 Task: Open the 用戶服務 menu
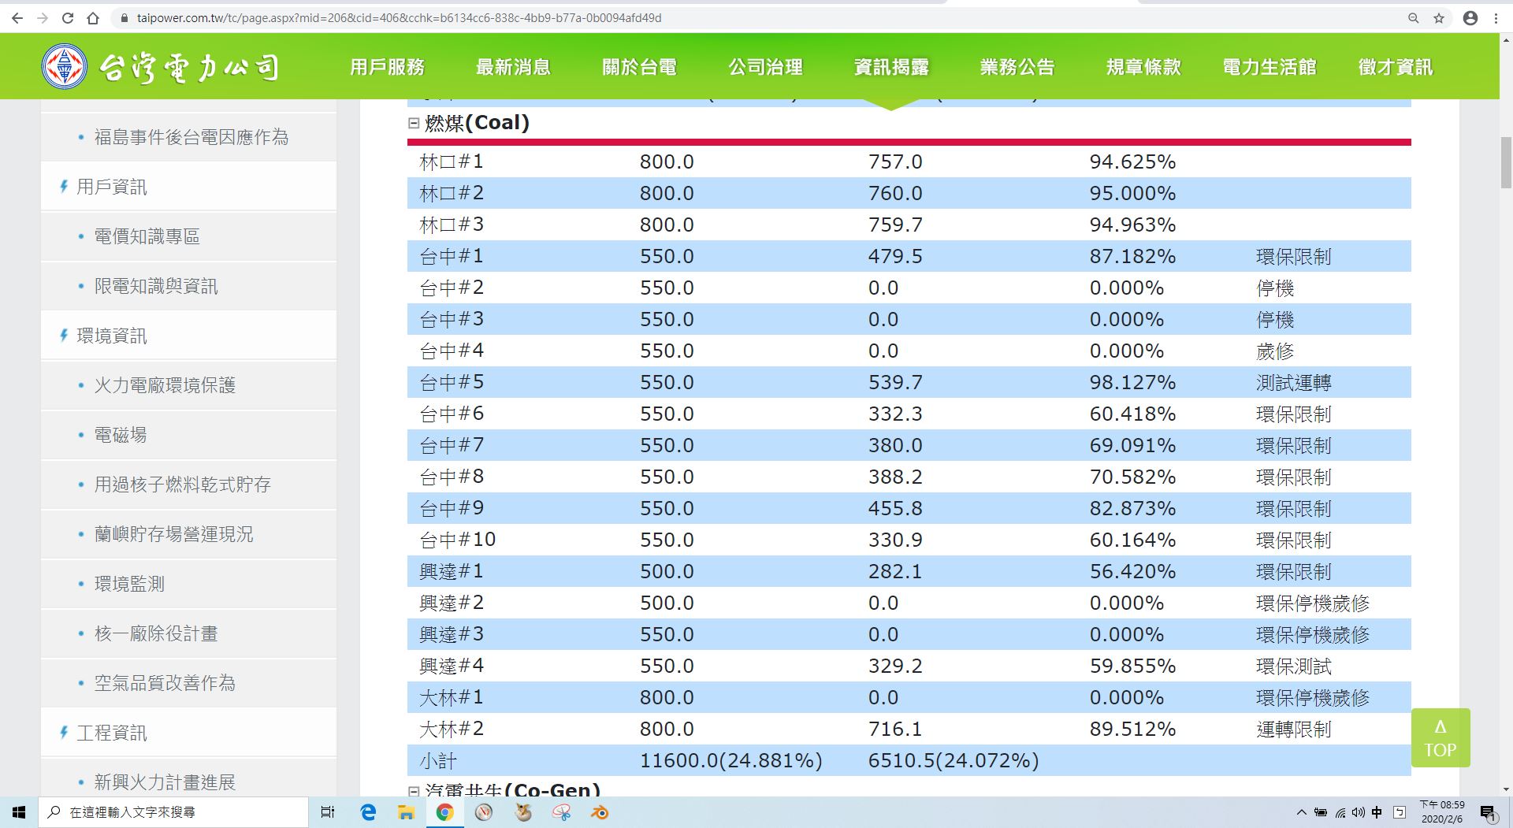(387, 67)
